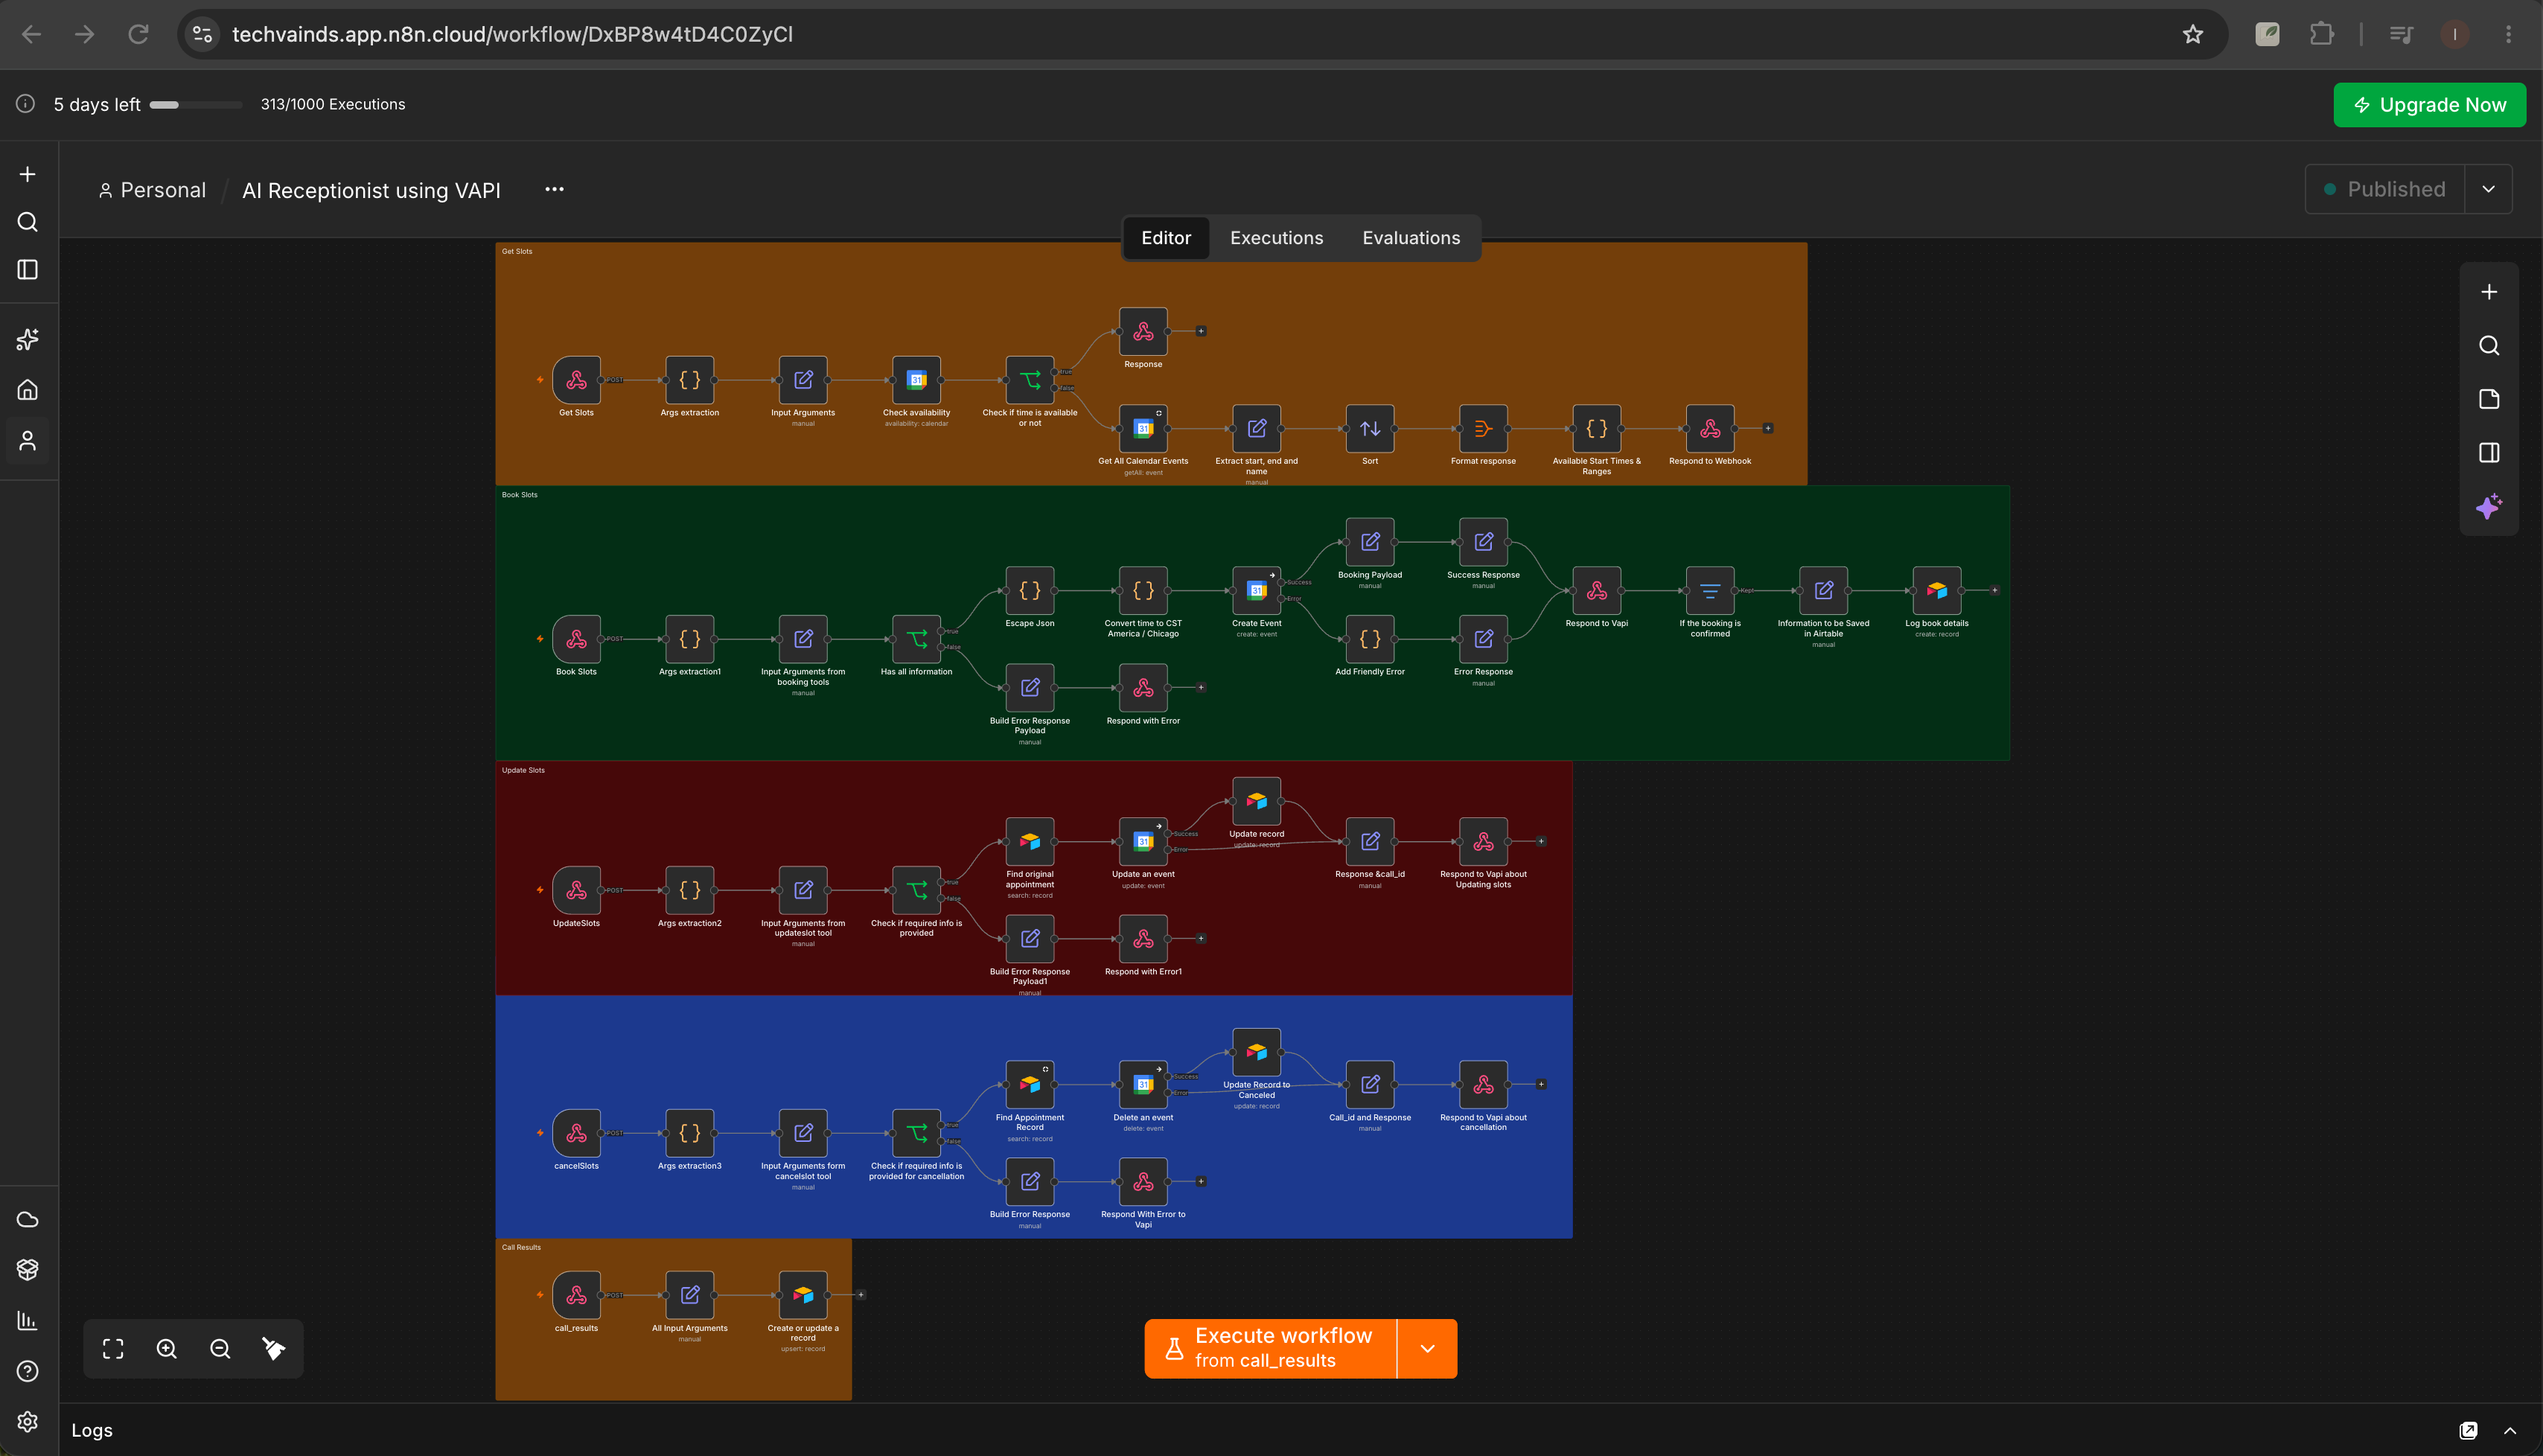Image resolution: width=2543 pixels, height=1456 pixels.
Task: Expand the Published status dropdown
Action: [x=2488, y=189]
